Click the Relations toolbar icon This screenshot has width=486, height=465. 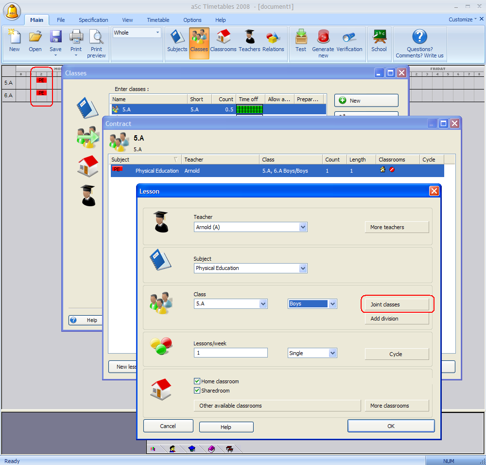(x=273, y=41)
